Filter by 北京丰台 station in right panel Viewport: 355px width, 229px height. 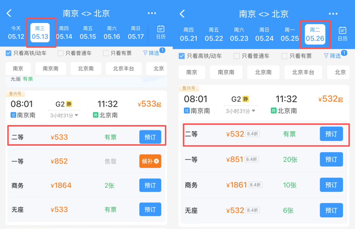303,72
